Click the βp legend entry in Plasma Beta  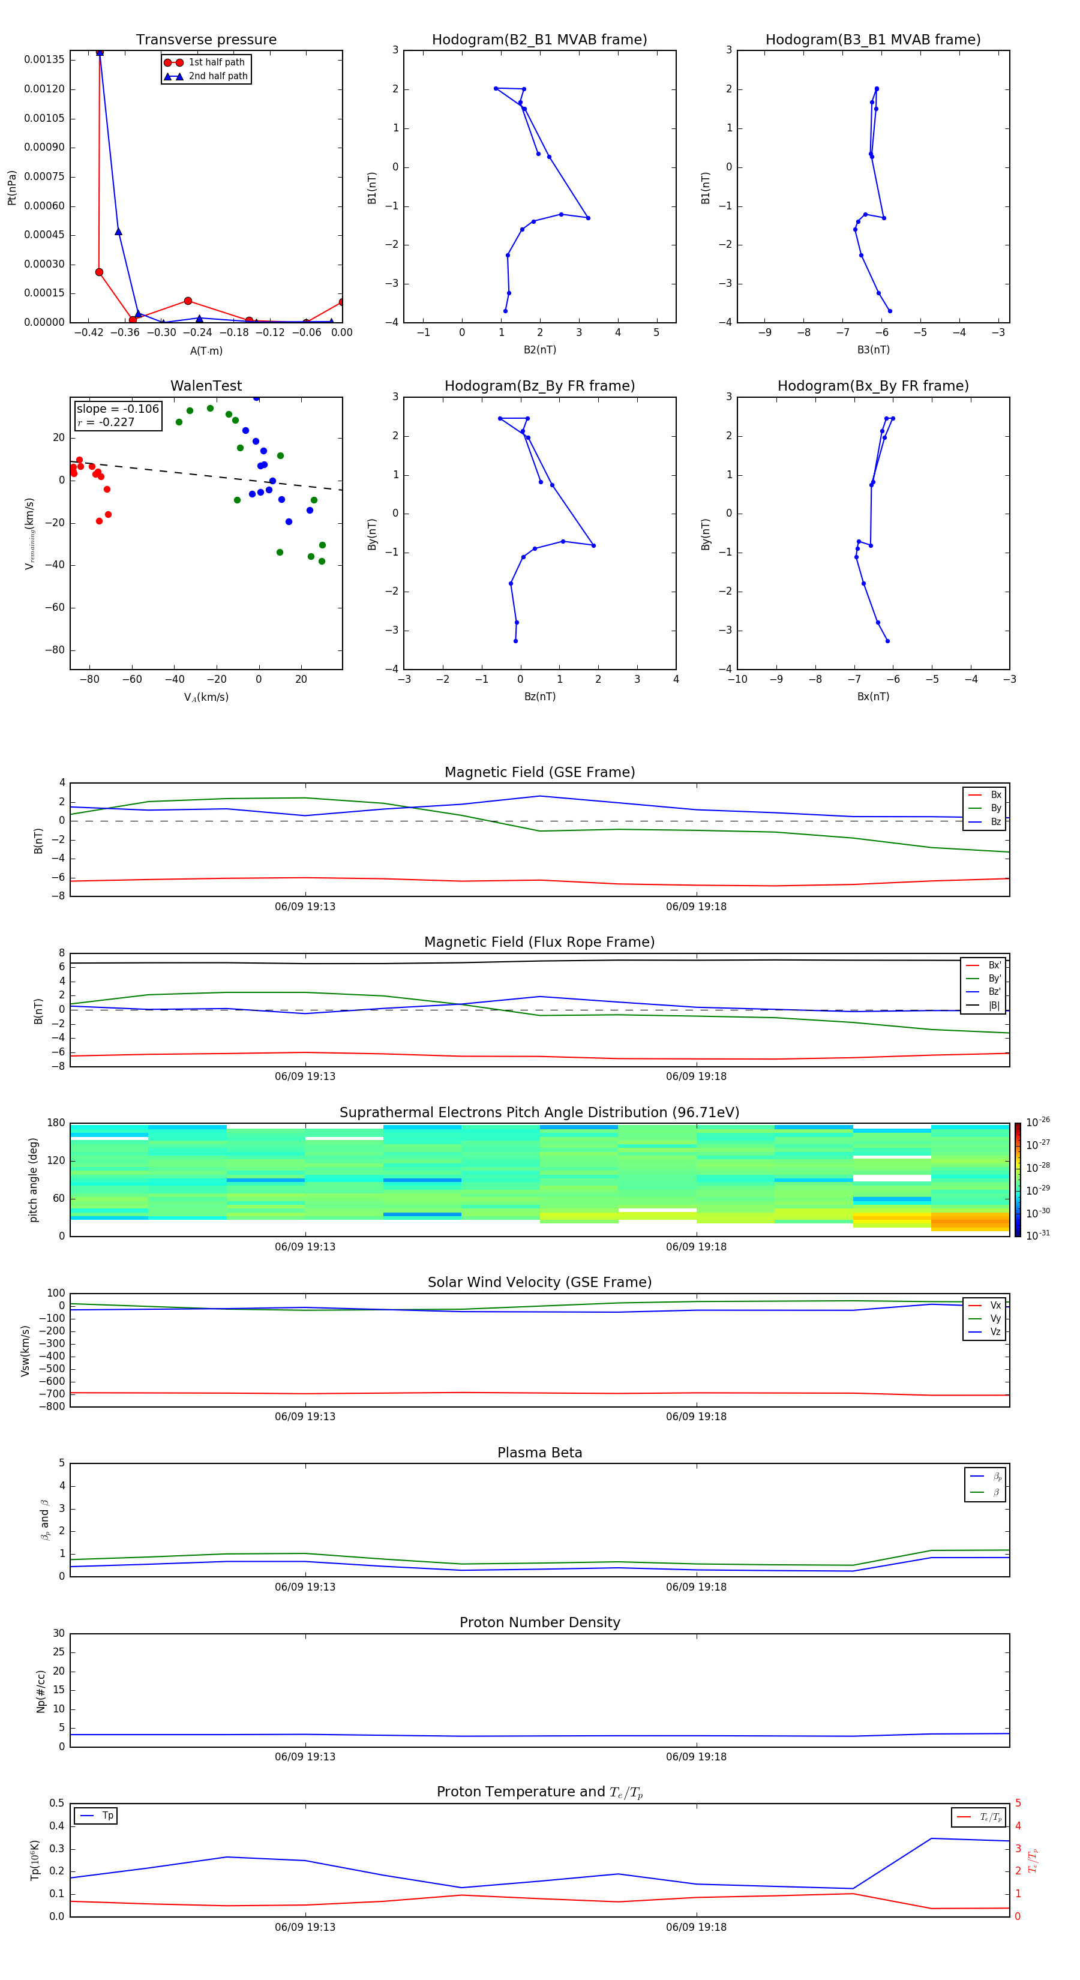tap(985, 1477)
